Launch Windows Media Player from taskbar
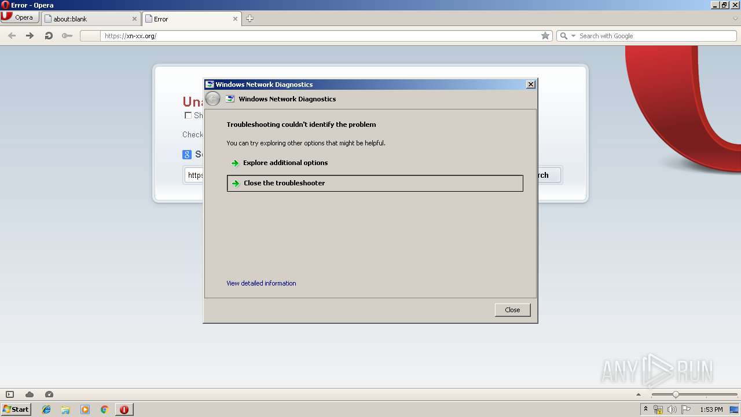The height and width of the screenshot is (417, 741). (x=85, y=409)
